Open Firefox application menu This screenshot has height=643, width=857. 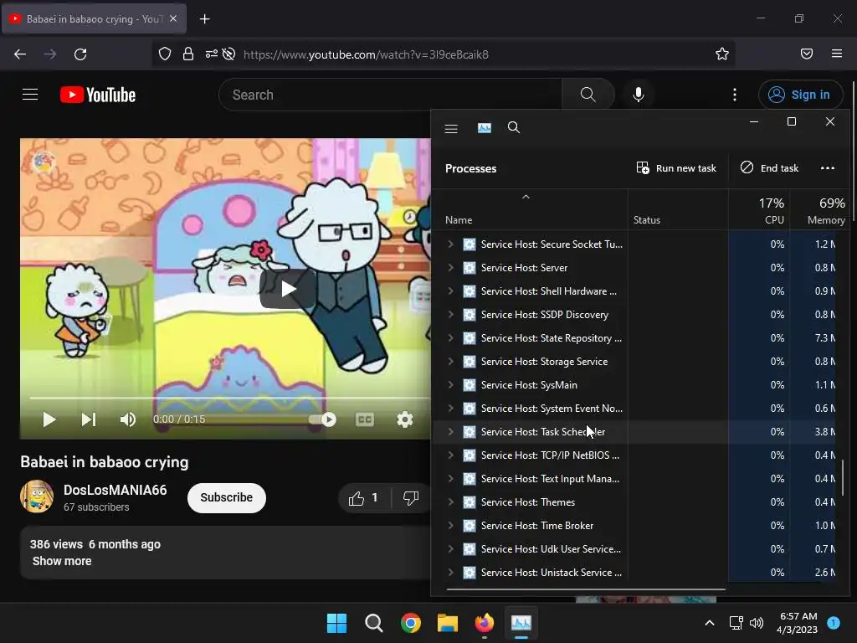click(x=837, y=54)
